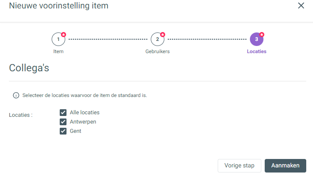This screenshot has width=313, height=175.
Task: Uncheck the Alle locaties checkbox
Action: tap(63, 113)
